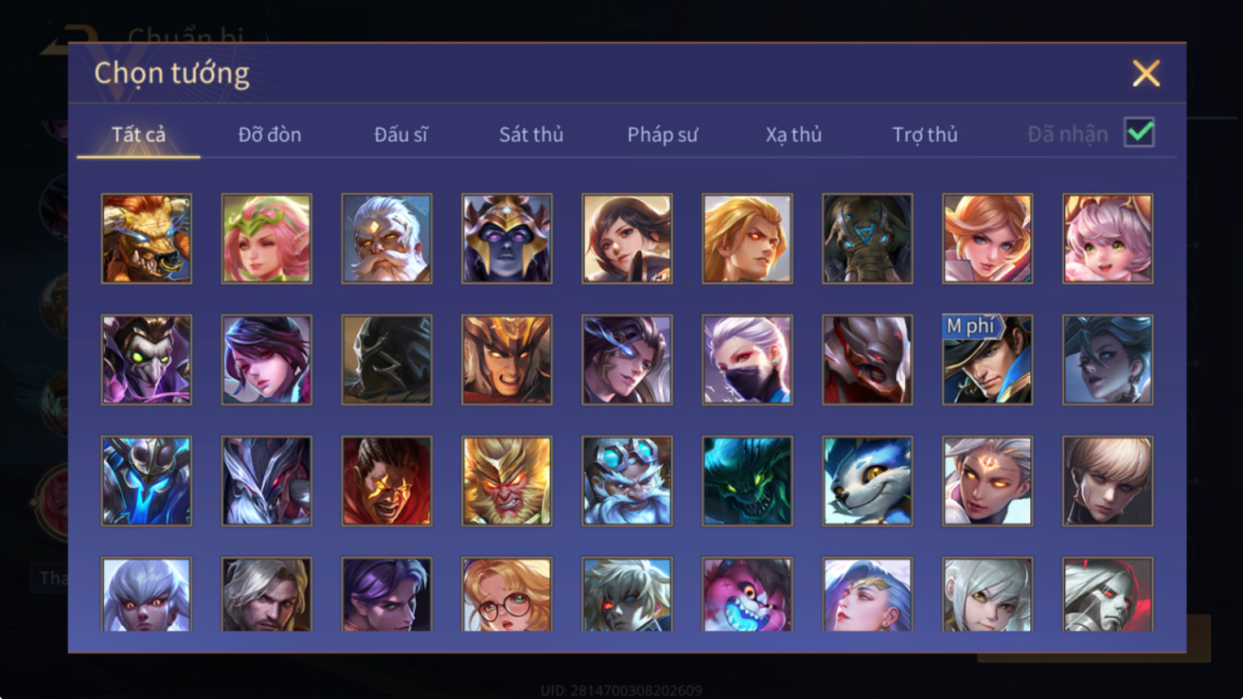Viewport: 1243px width, 699px height.
Task: Toggle the 'Đã nhận' checkbox
Action: (1139, 132)
